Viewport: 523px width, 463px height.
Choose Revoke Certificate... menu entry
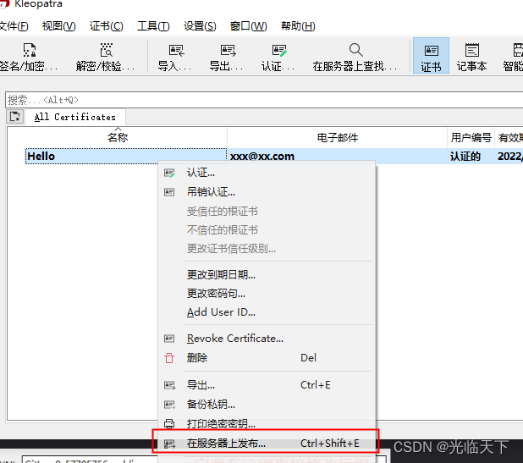click(x=267, y=339)
